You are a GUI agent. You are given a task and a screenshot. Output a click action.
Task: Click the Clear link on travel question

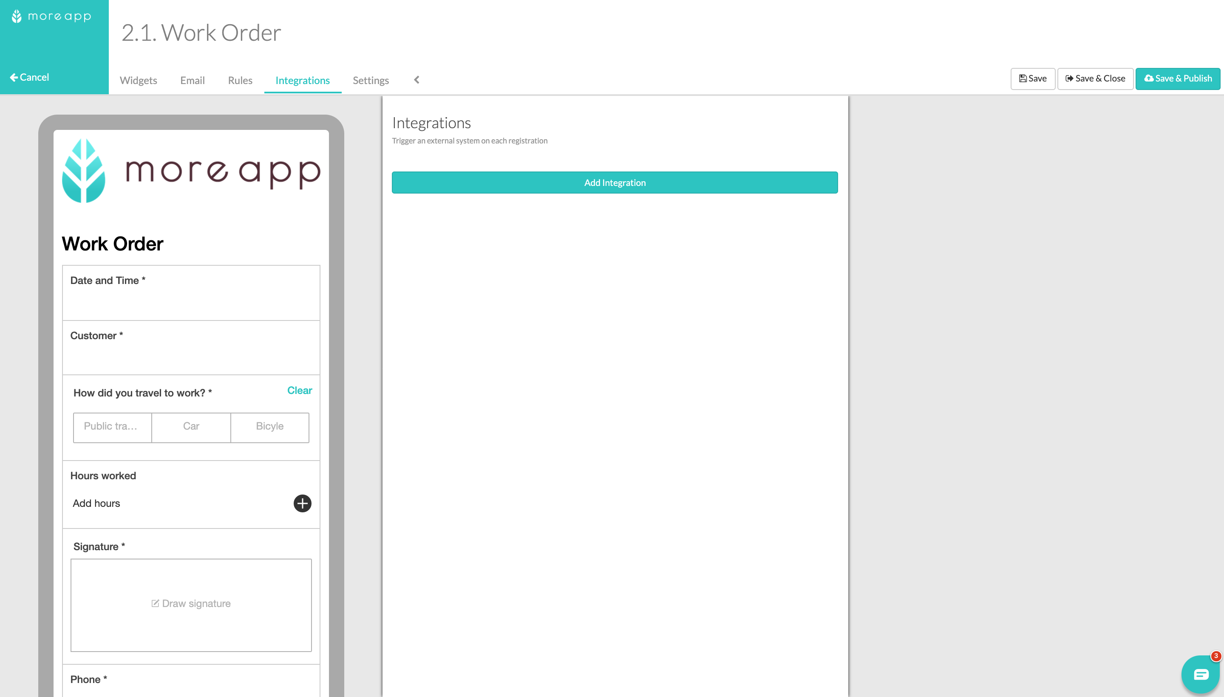[299, 390]
